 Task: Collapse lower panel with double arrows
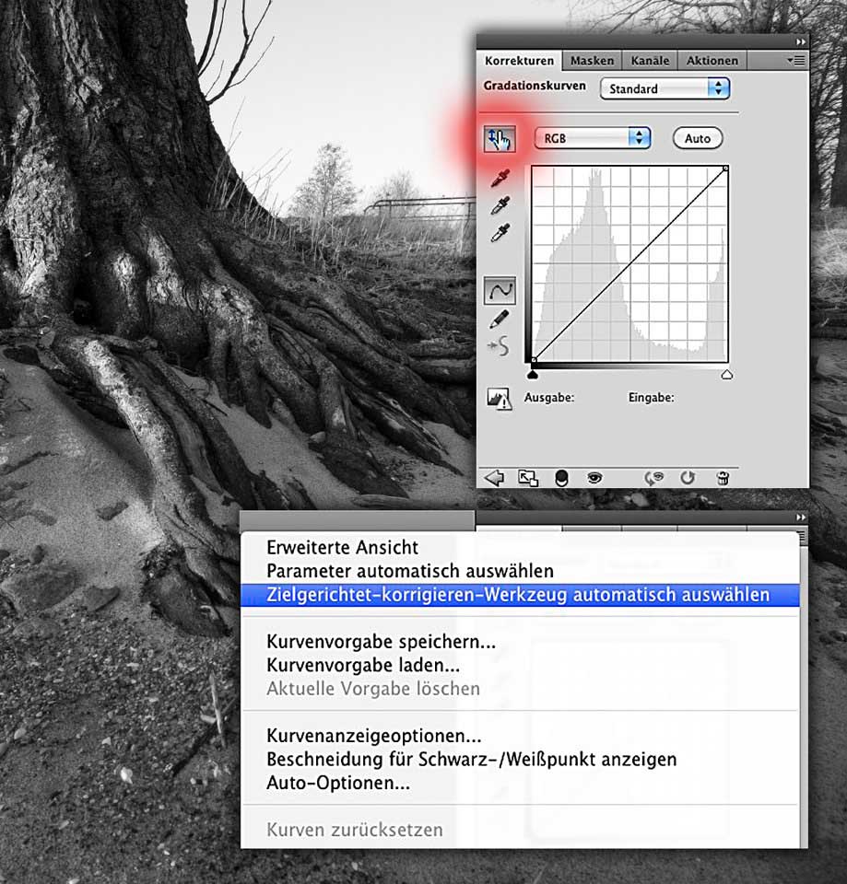[801, 517]
